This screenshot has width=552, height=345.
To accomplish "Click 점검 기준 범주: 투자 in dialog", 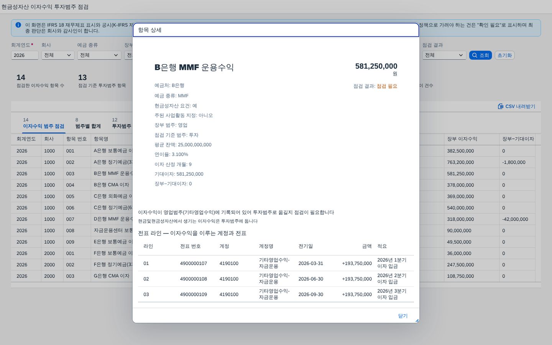I will click(176, 135).
